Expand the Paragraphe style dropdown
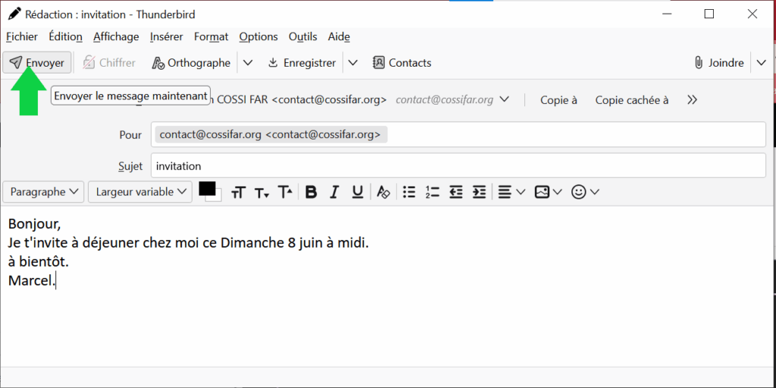Viewport: 776px width, 388px height. (44, 192)
